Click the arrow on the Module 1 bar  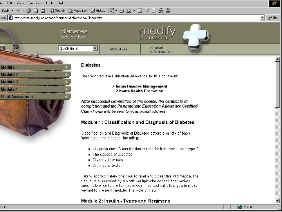[66, 67]
